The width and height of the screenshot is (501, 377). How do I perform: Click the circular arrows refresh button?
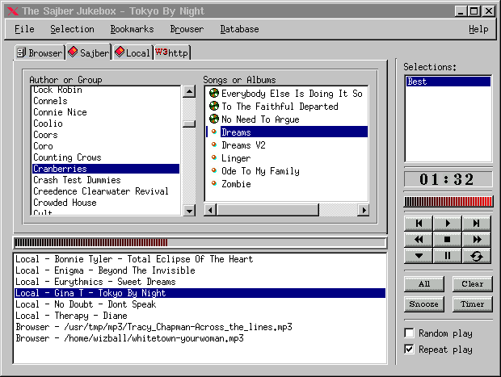(477, 256)
